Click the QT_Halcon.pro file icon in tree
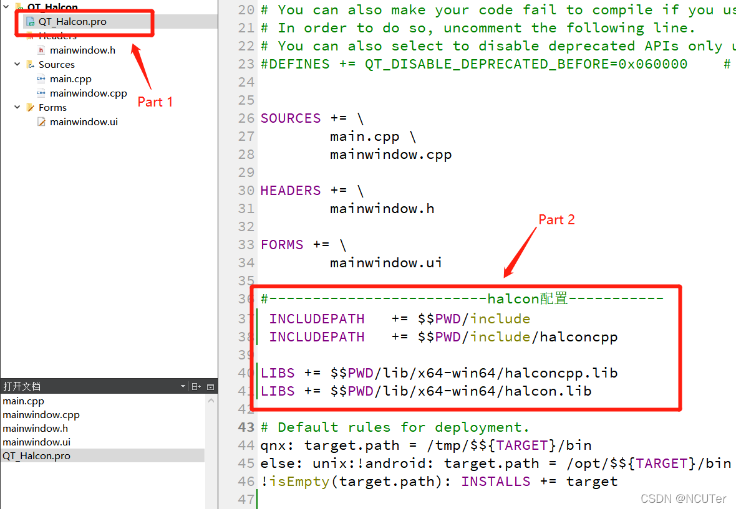Viewport: 736px width, 509px height. (31, 22)
